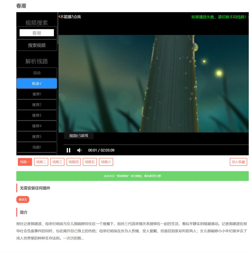Switch to 推荐5 parsing line

click(x=37, y=137)
